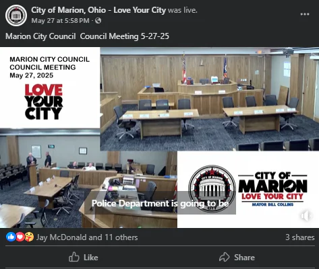Open the three-dot post options menu

(305, 14)
